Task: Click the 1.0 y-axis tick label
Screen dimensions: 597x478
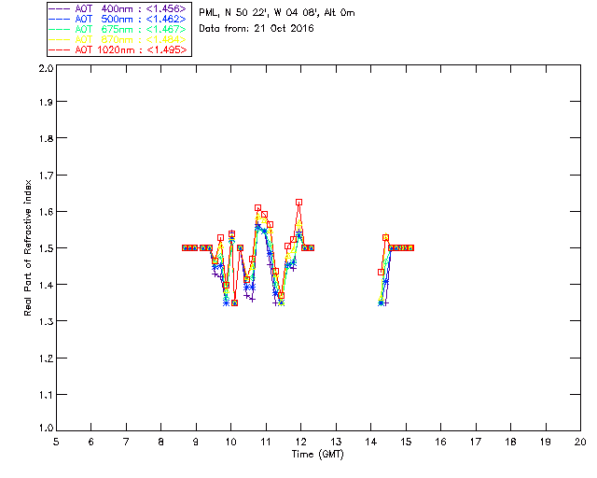Action: coord(46,428)
